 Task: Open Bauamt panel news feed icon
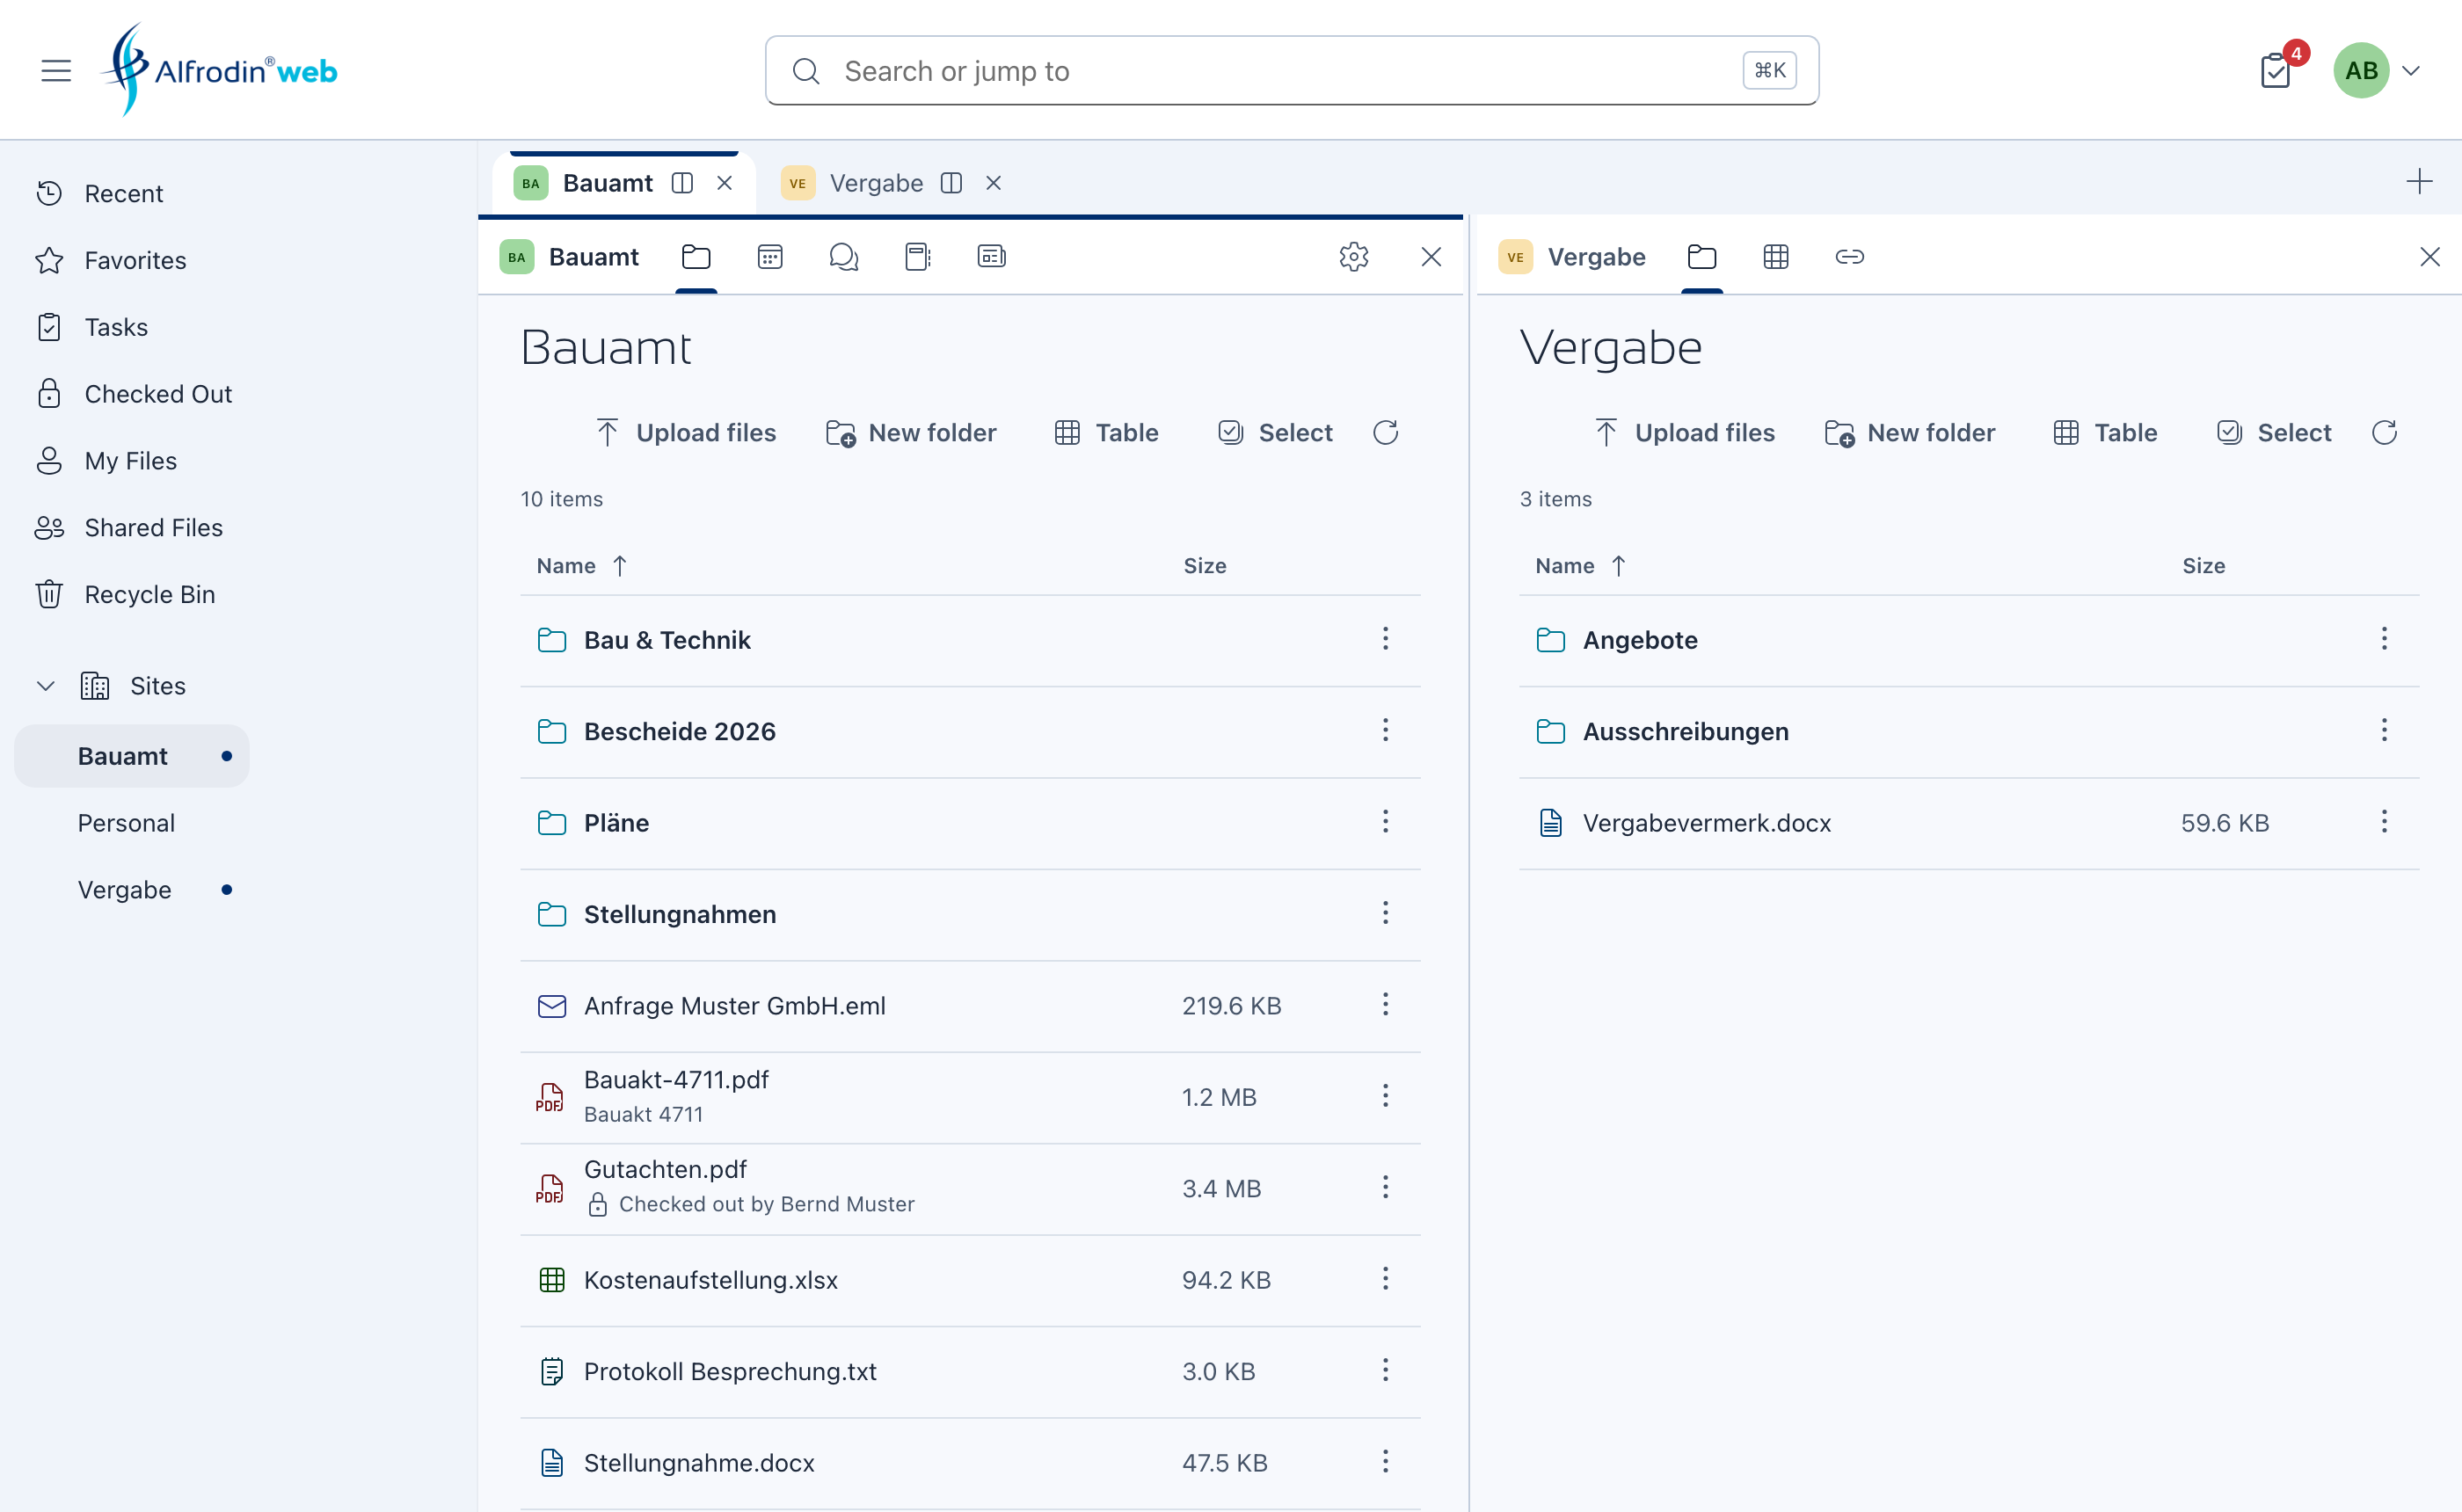[x=991, y=257]
